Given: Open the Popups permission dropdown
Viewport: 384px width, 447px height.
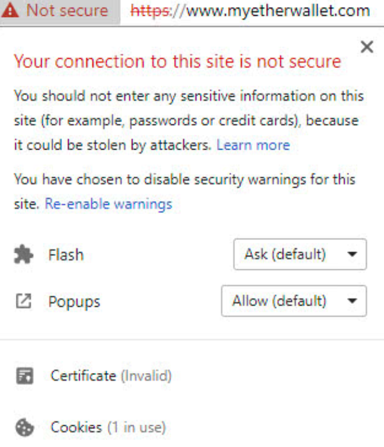Looking at the screenshot, I should pos(294,301).
